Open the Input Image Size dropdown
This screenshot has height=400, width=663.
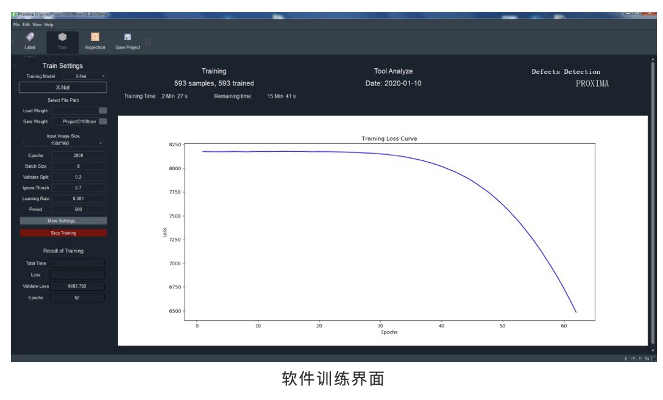tap(64, 143)
